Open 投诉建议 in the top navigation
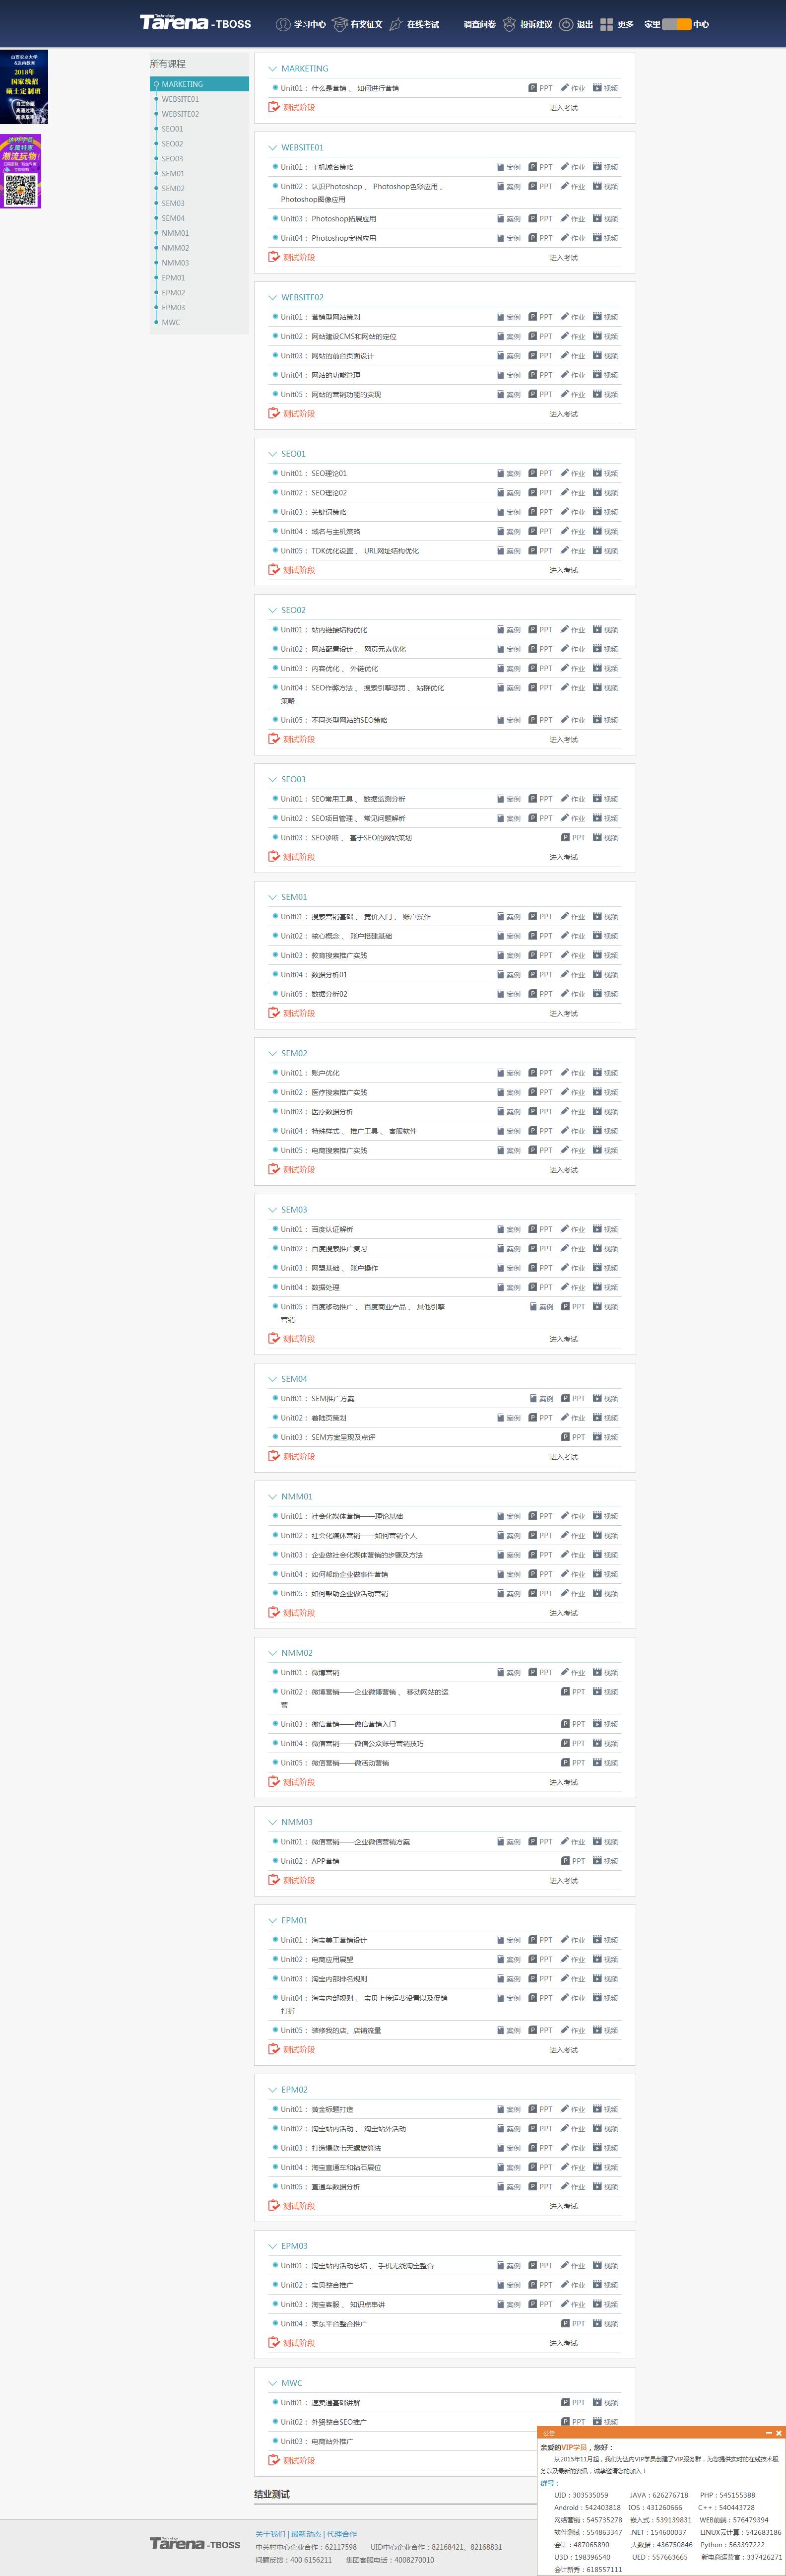 528,24
